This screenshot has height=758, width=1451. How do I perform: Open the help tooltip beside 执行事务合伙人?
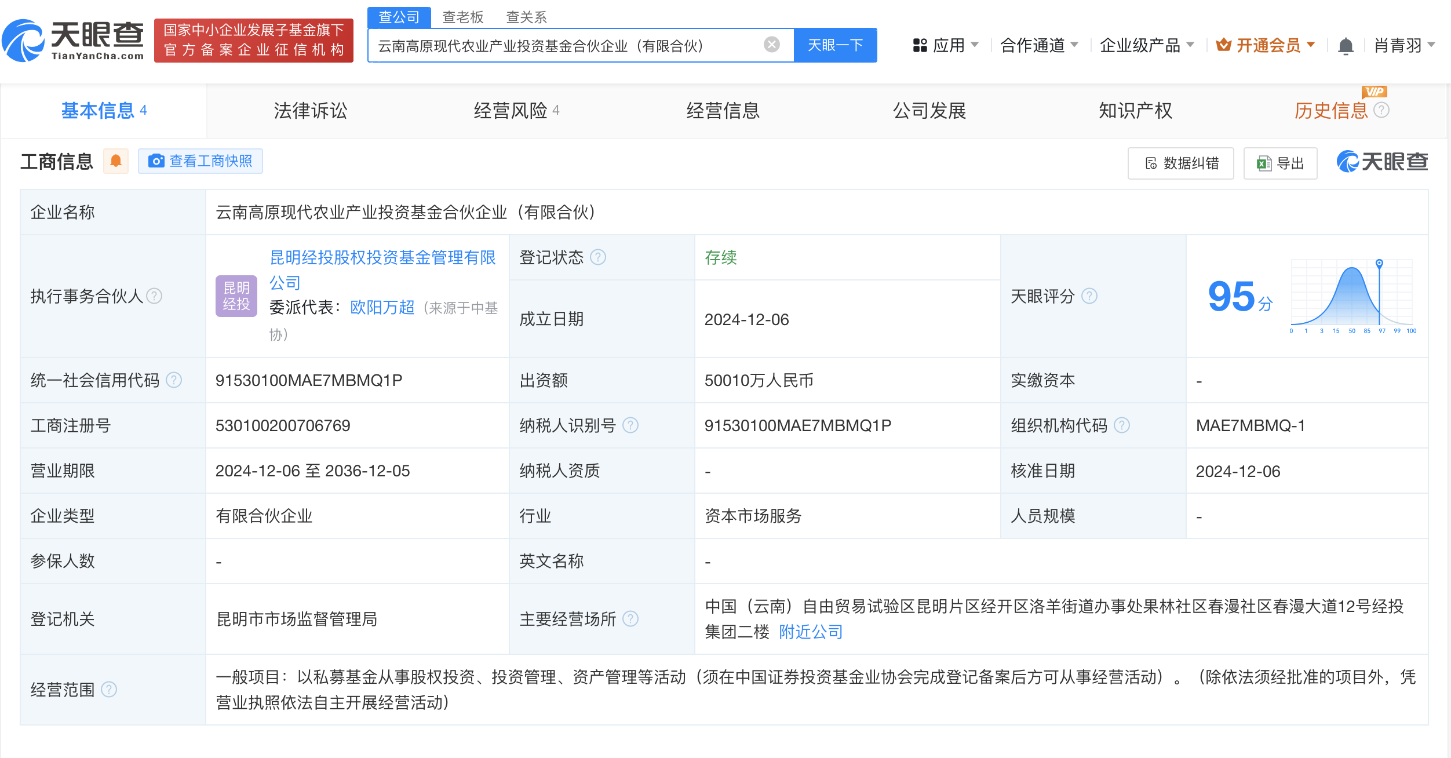pos(154,296)
